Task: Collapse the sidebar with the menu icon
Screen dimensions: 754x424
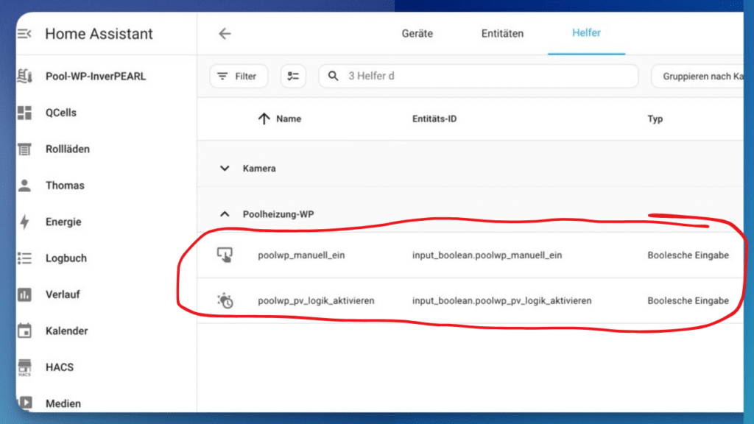Action: [x=24, y=34]
